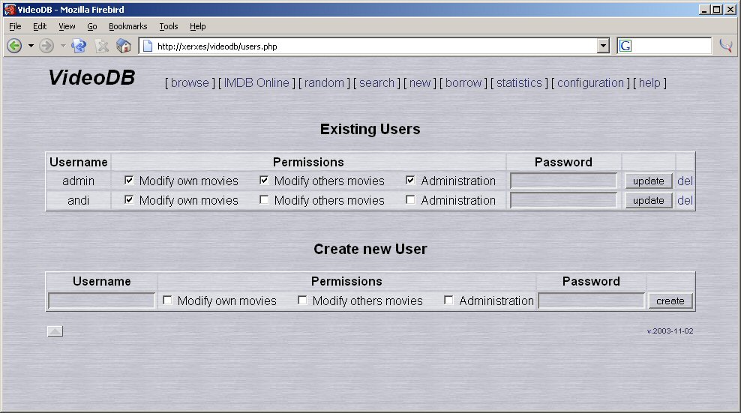The image size is (741, 413).
Task: Click the version text v.2003-11-02
Action: (670, 331)
